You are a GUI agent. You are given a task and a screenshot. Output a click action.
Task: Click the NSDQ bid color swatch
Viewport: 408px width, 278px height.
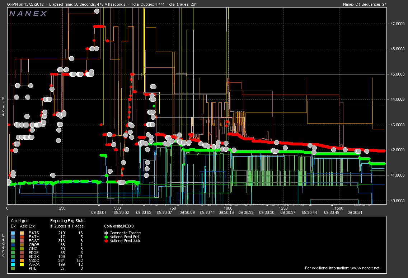13,260
